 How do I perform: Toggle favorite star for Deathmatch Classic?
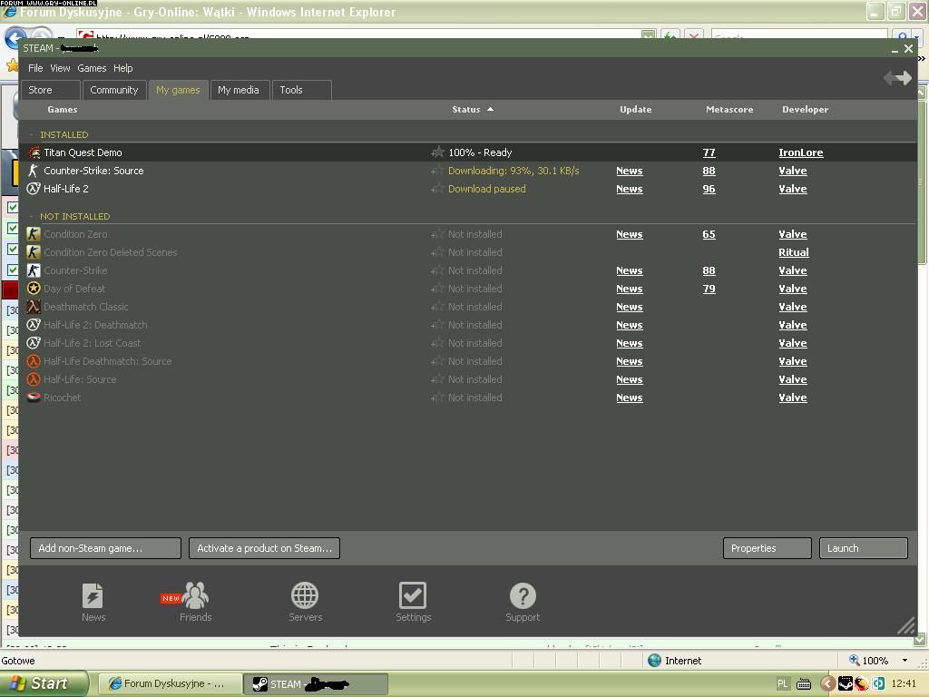438,307
